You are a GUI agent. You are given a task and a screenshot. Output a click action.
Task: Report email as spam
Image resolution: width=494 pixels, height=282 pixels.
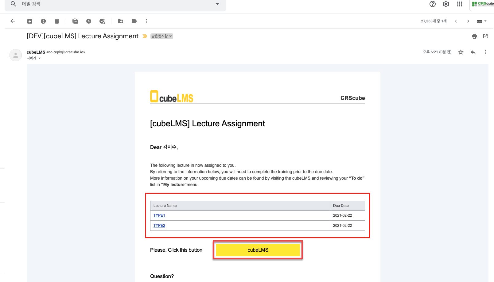43,21
